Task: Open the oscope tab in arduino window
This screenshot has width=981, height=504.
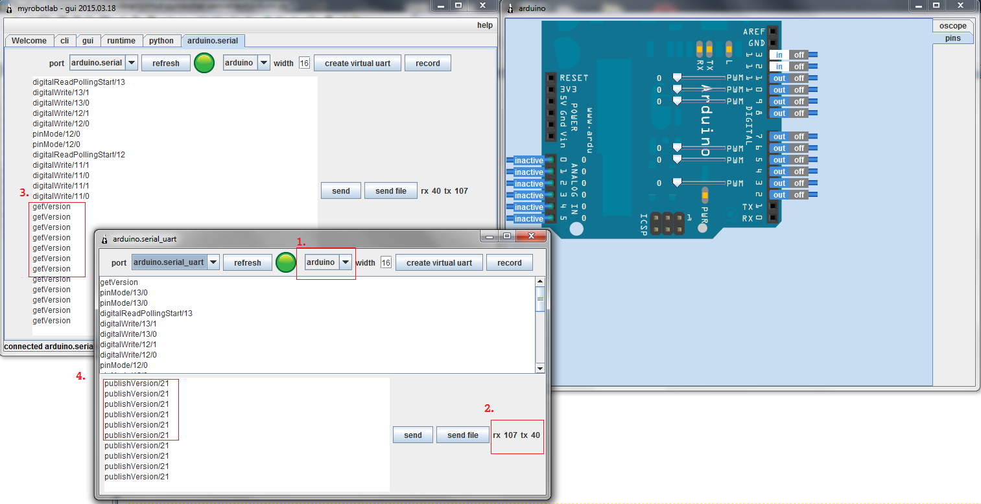Action: (x=953, y=26)
